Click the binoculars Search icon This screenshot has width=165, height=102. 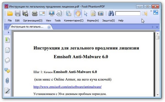coord(111,13)
